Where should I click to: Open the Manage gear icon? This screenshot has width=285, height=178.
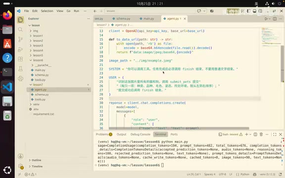pyautogui.click(x=21, y=166)
